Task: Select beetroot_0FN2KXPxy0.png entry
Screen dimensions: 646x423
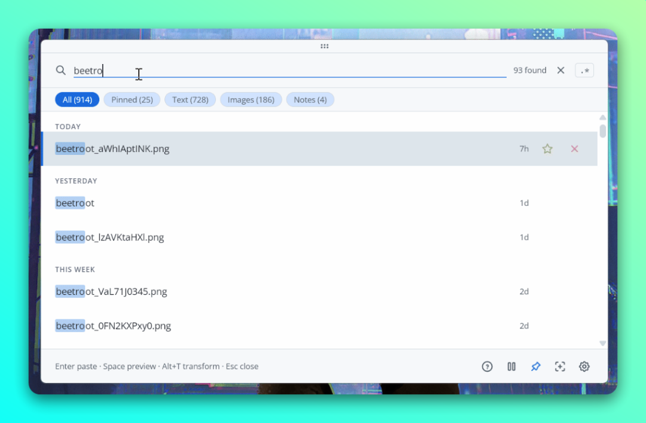Action: (319, 325)
